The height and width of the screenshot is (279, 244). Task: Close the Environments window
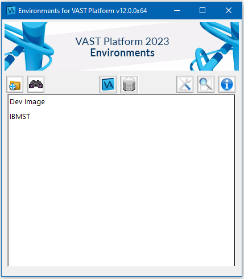[x=229, y=10]
